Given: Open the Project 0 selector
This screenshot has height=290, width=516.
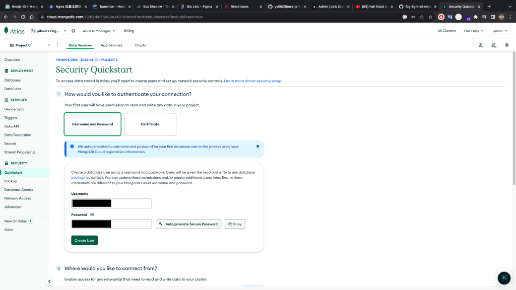Looking at the screenshot, I should tap(30, 45).
